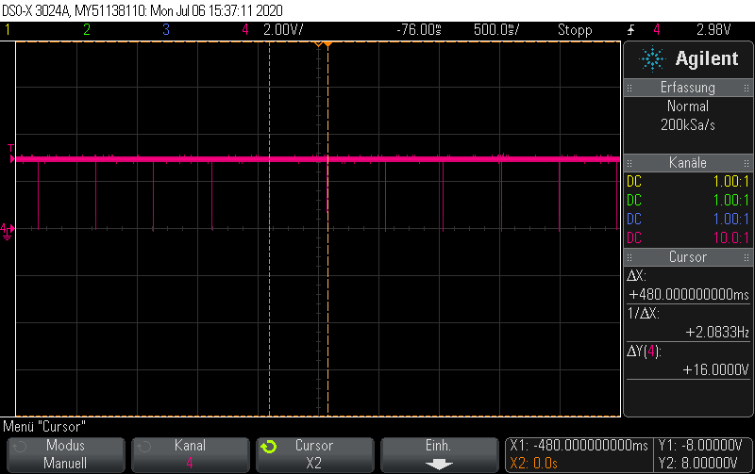Click the green rotate icon on Cursor softkey
This screenshot has width=755, height=474.
269,447
